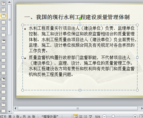143x118 pixels.
Task: Click the bottom-middle sizing handle of the text box
Action: [80, 90]
